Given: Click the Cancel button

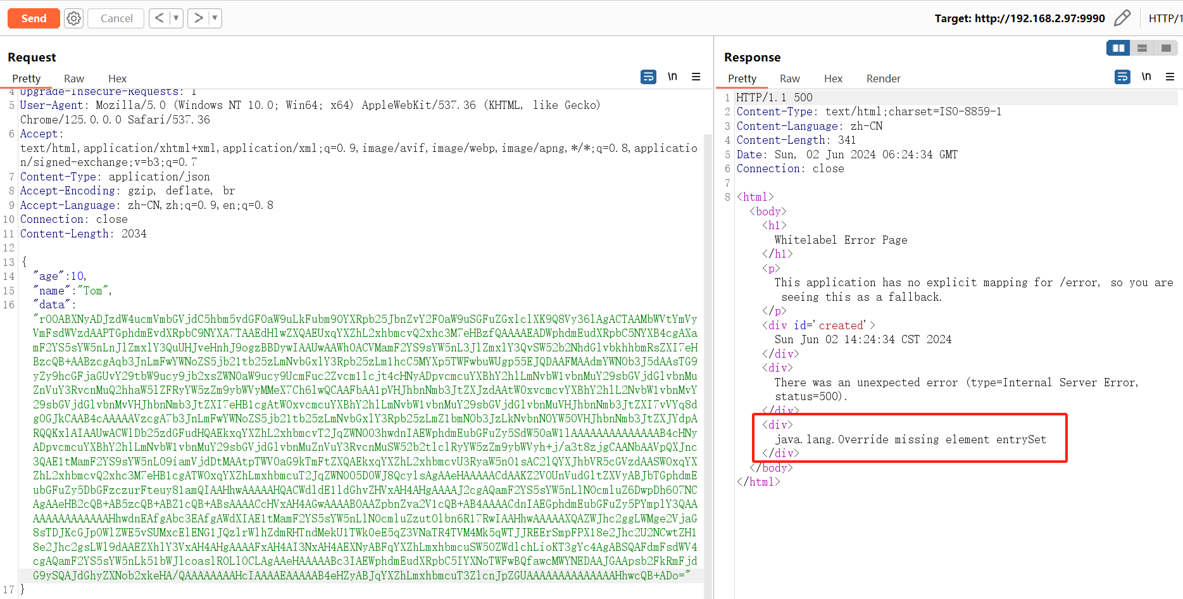Looking at the screenshot, I should [116, 18].
